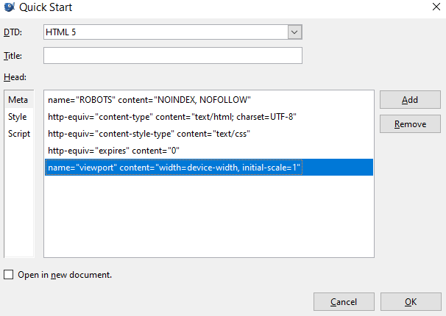Select the content-style-type text/css entry
446x316 pixels.
tap(146, 134)
